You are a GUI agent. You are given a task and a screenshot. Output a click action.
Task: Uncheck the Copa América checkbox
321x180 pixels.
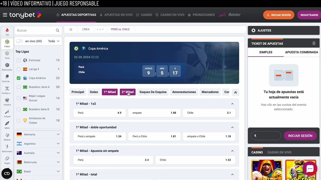[19, 78]
